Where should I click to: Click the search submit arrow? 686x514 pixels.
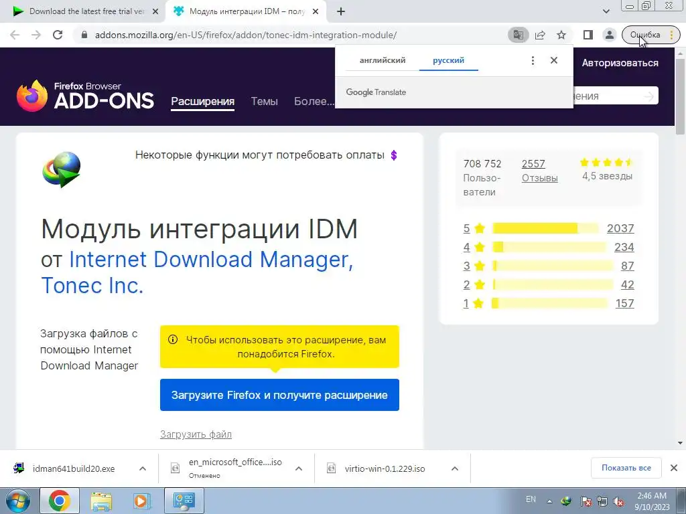point(648,96)
